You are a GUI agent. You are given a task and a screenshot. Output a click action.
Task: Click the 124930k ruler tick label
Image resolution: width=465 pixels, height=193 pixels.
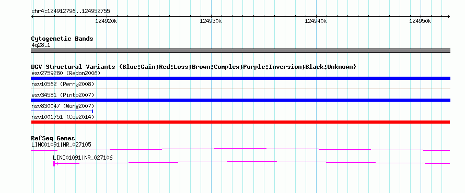point(211,21)
